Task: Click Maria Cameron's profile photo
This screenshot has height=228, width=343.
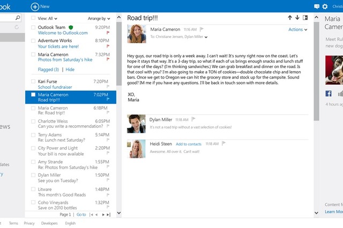Action: coord(137,34)
